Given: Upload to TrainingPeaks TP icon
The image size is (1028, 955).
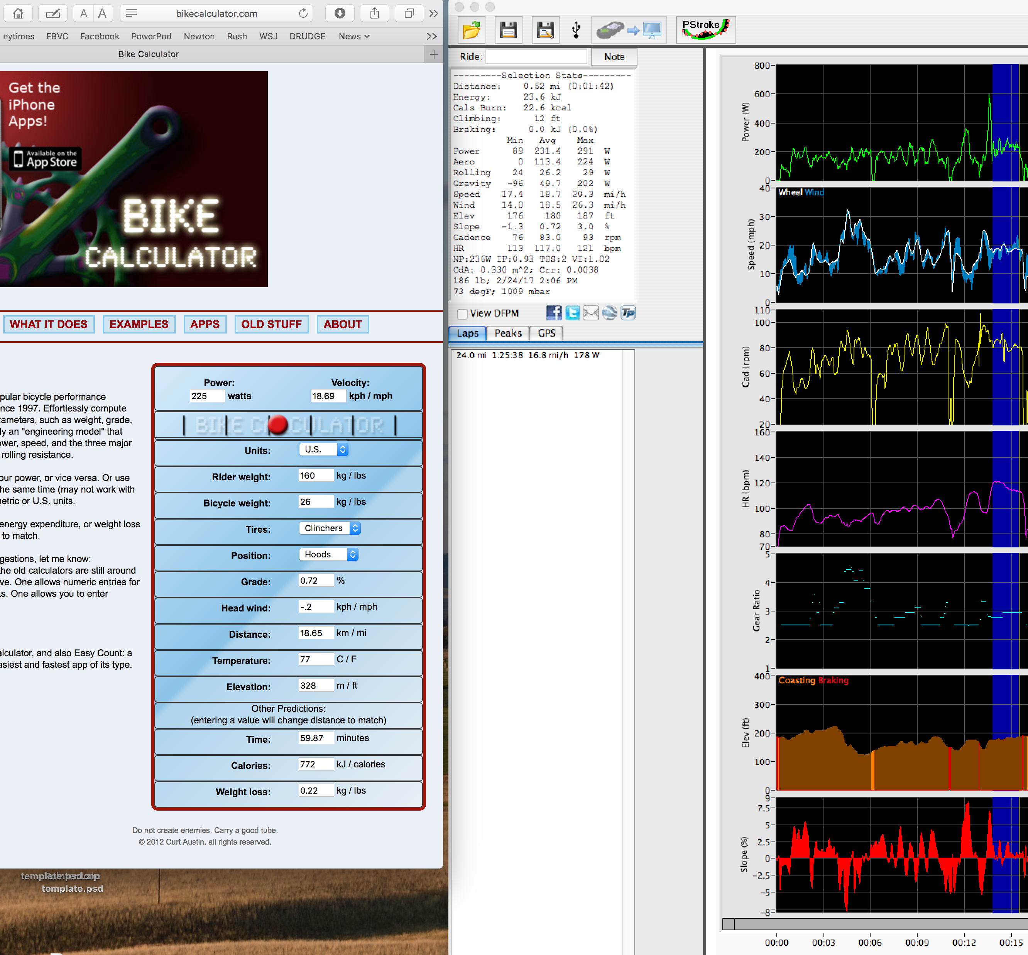Looking at the screenshot, I should pos(628,313).
